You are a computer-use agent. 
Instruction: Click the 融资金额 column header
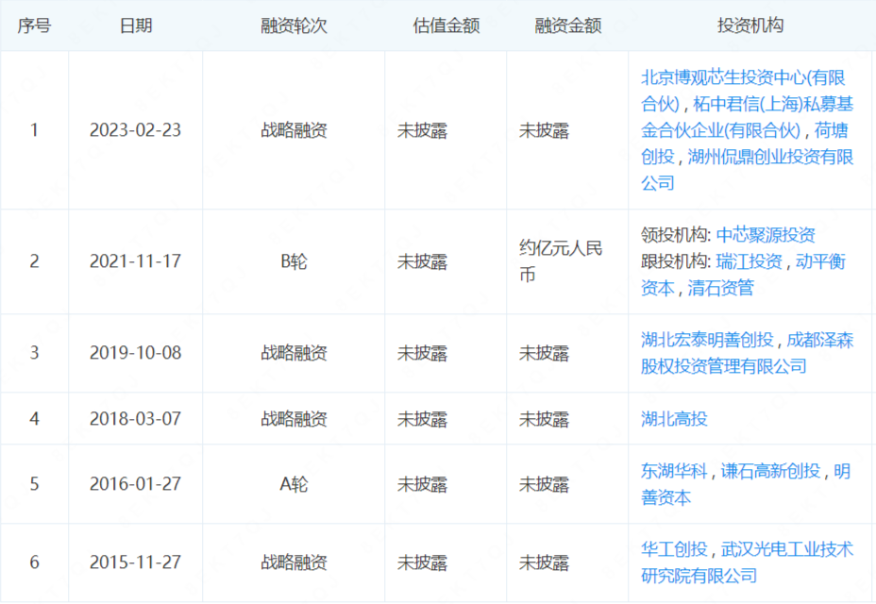567,25
